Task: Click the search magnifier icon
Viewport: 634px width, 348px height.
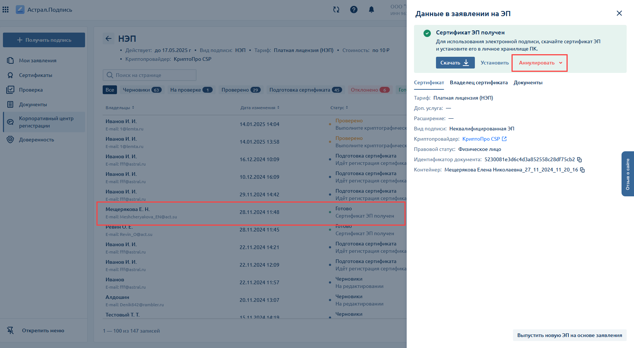Action: [110, 75]
